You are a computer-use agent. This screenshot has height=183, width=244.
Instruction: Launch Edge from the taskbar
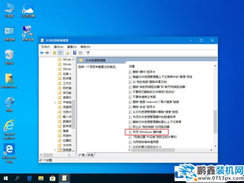(x=29, y=178)
